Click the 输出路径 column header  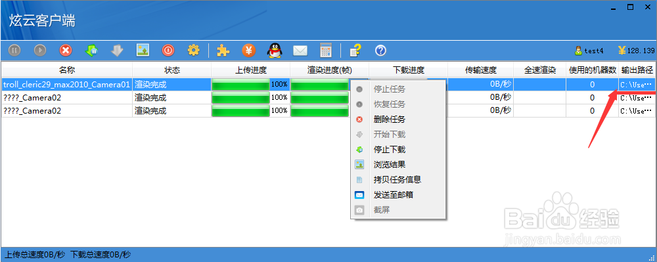click(x=637, y=70)
